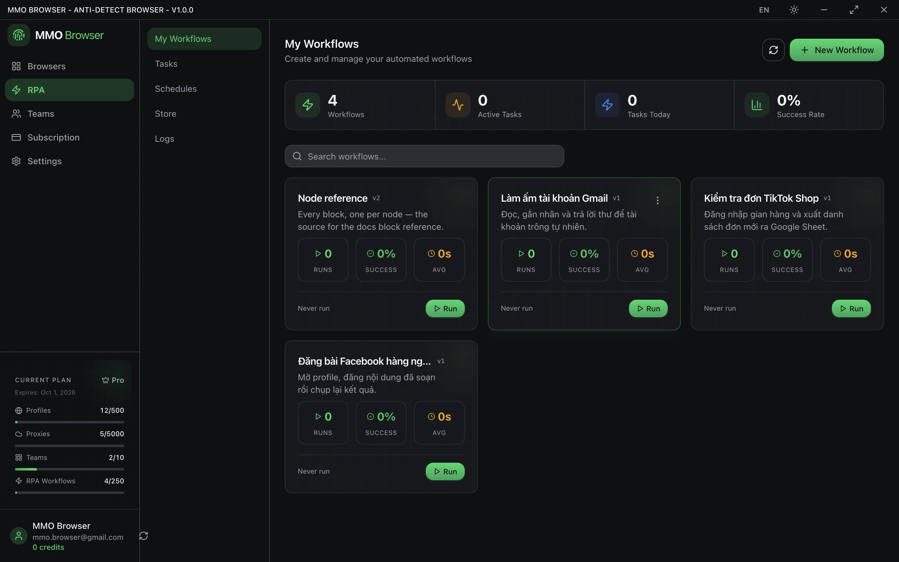Open the Đăng bài Facebook hàng ng... title
This screenshot has width=899, height=562.
[x=364, y=361]
